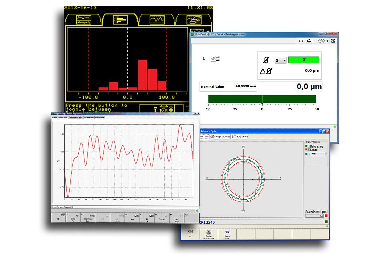Open the waveform signals tab on yellow display
This screenshot has height=255, width=383.
click(84, 20)
